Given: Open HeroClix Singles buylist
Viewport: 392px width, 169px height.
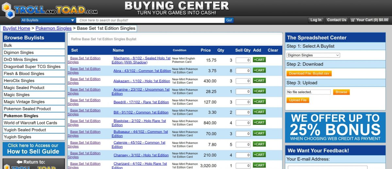Looking at the screenshot, I should point(34,80).
